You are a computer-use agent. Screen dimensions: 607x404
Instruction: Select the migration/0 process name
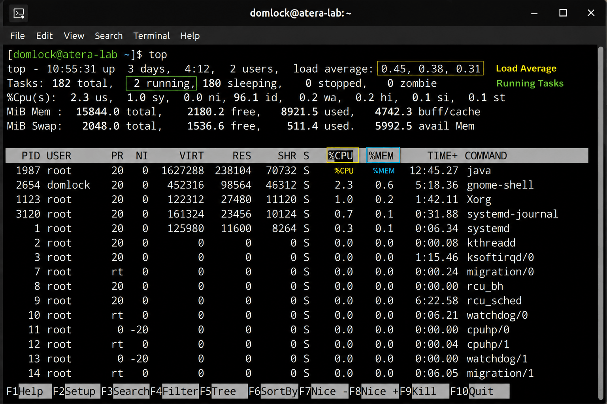coord(500,272)
